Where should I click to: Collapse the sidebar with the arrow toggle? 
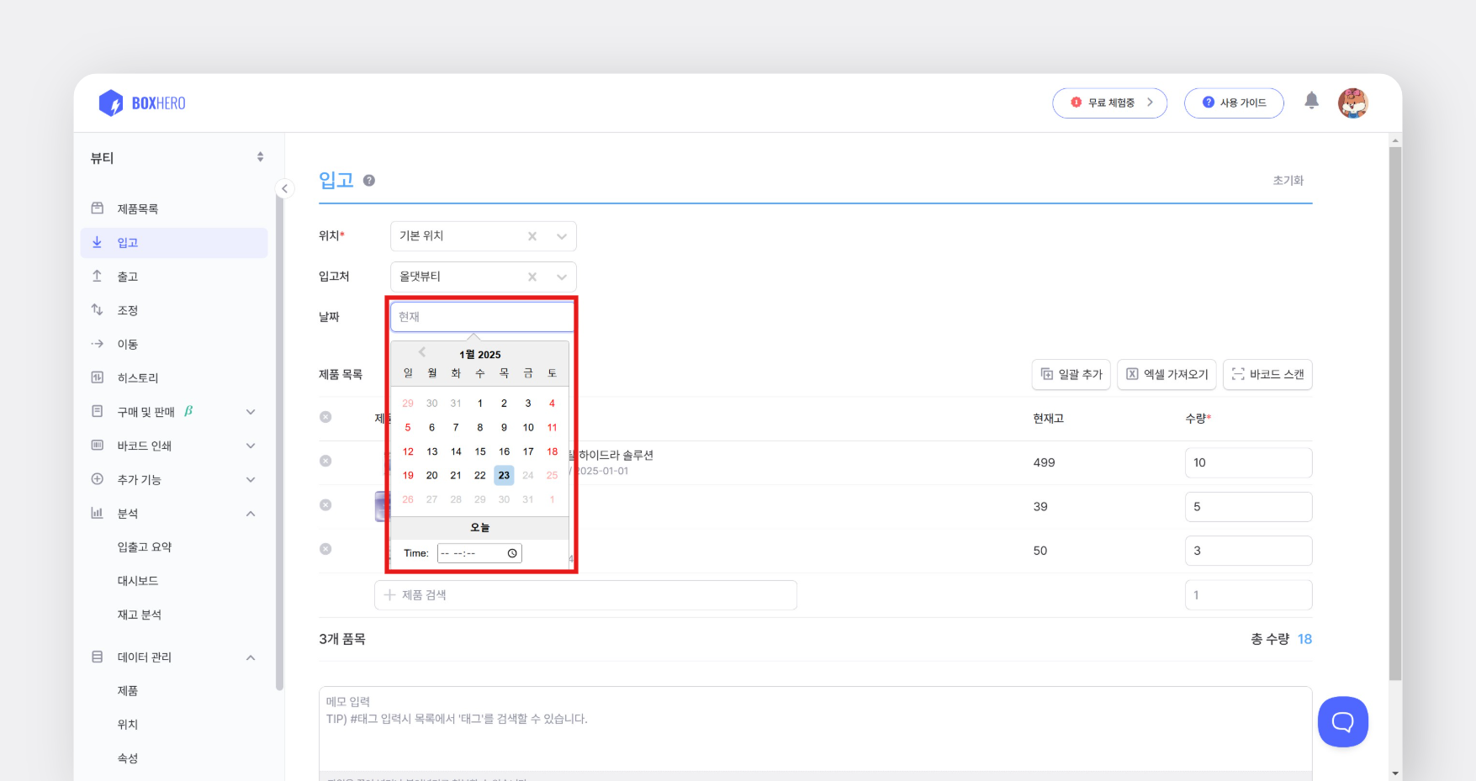(x=285, y=188)
